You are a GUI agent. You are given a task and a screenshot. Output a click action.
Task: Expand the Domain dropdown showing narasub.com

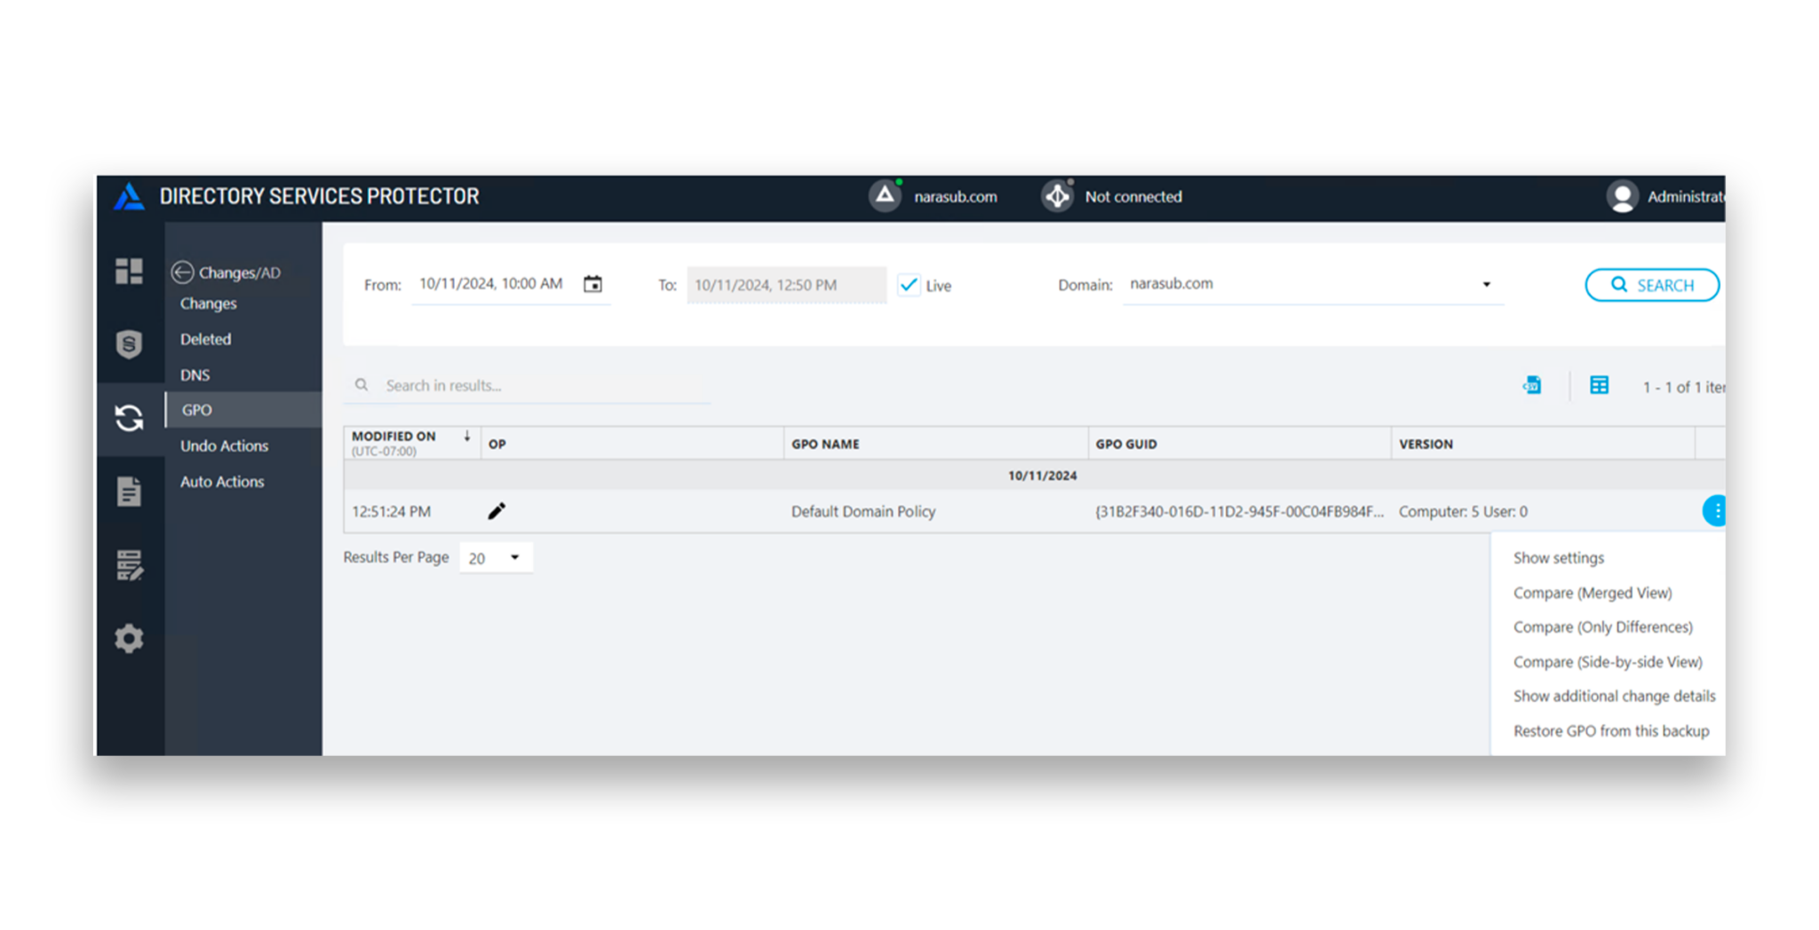[x=1486, y=284]
